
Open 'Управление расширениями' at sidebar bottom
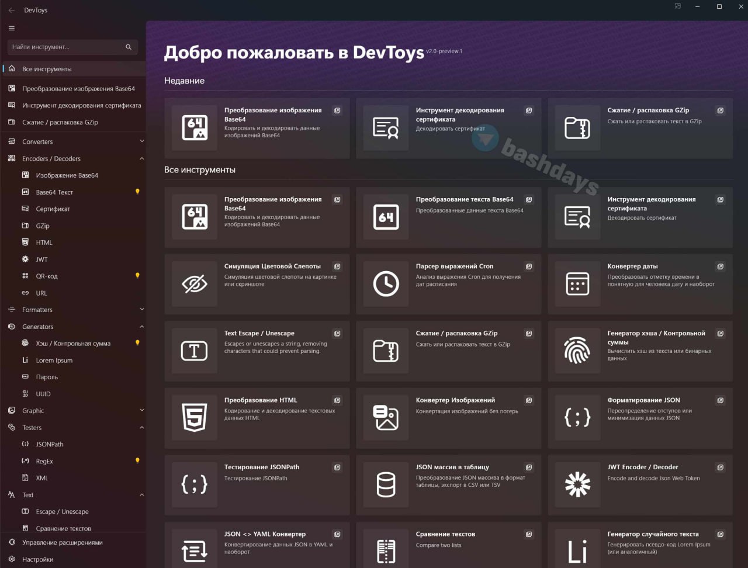(x=74, y=543)
